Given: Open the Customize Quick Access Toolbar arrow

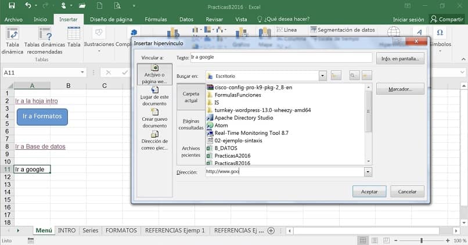Looking at the screenshot, I should [x=134, y=6].
